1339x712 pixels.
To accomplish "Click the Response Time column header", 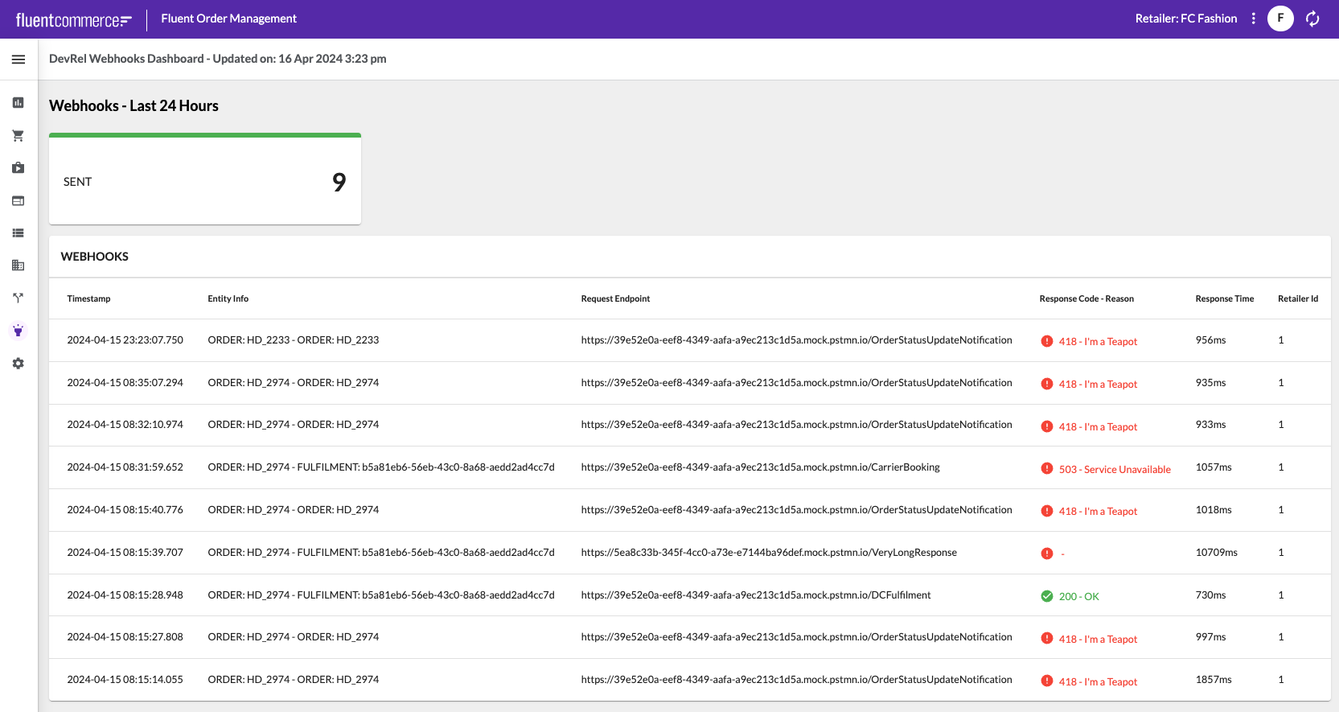I will click(1224, 298).
